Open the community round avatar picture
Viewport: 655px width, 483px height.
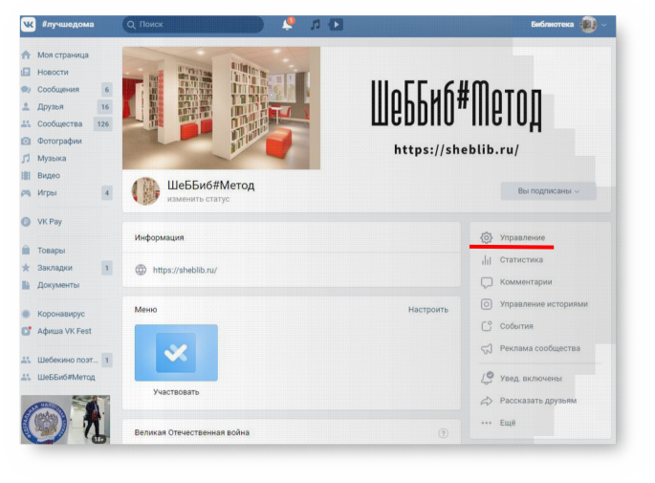pos(145,191)
